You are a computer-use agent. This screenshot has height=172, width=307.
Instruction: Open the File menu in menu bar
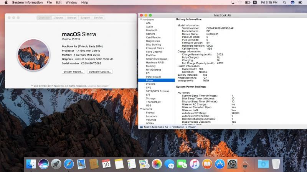click(49, 2)
